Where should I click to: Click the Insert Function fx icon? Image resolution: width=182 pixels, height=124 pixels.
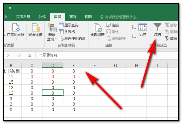pyautogui.click(x=30, y=55)
